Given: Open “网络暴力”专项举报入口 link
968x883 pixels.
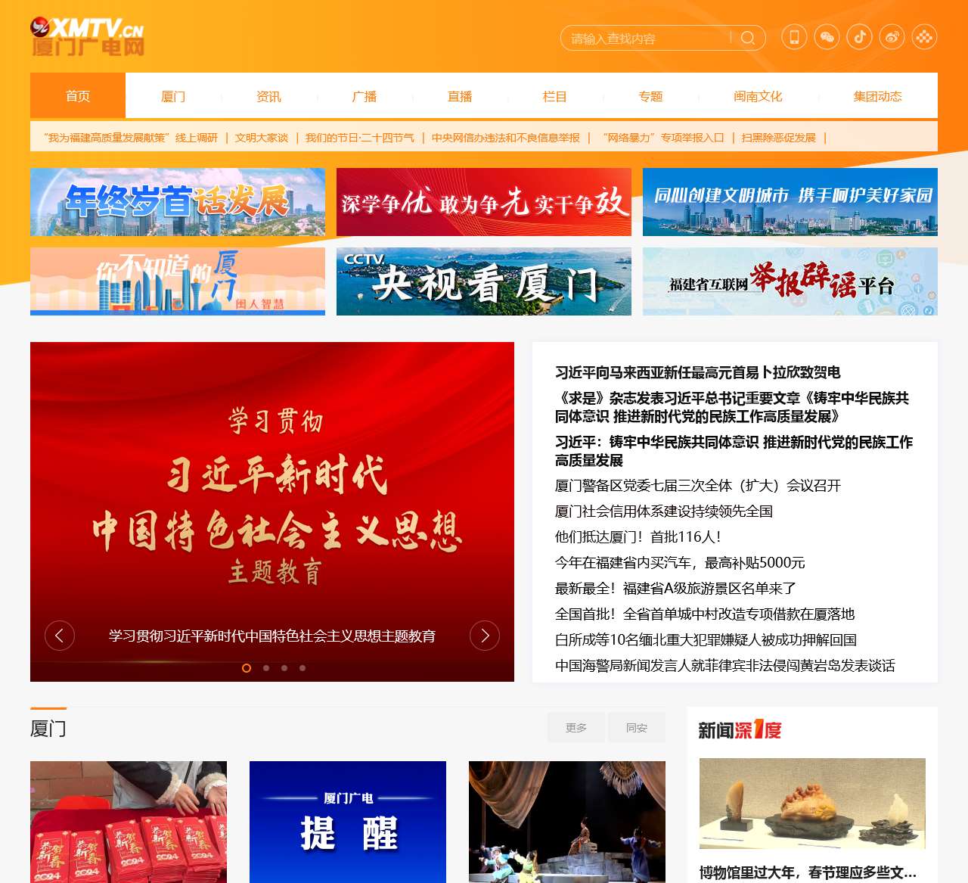Looking at the screenshot, I should tap(662, 138).
